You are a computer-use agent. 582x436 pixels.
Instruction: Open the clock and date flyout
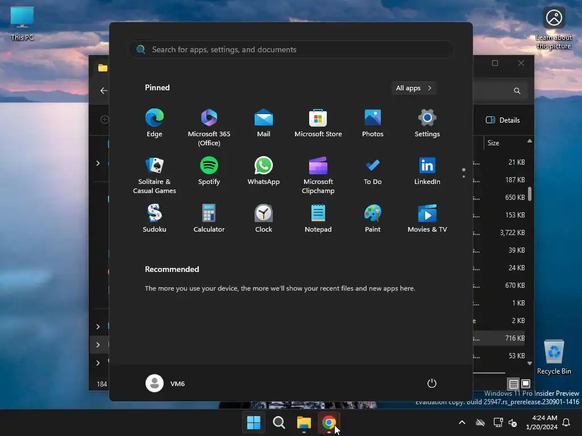(x=542, y=422)
